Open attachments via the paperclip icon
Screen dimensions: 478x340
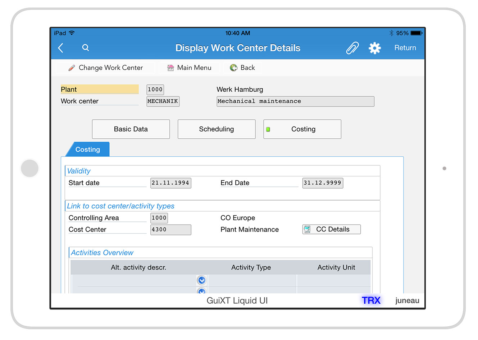coord(352,48)
